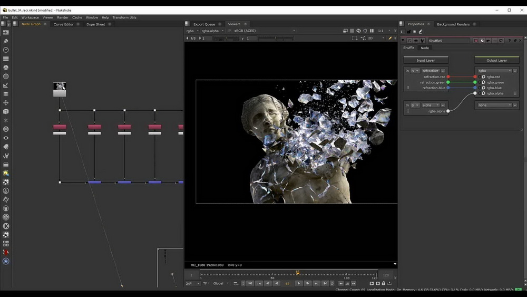Click the edit pencil icon in Properties toolbar

[x=421, y=32]
